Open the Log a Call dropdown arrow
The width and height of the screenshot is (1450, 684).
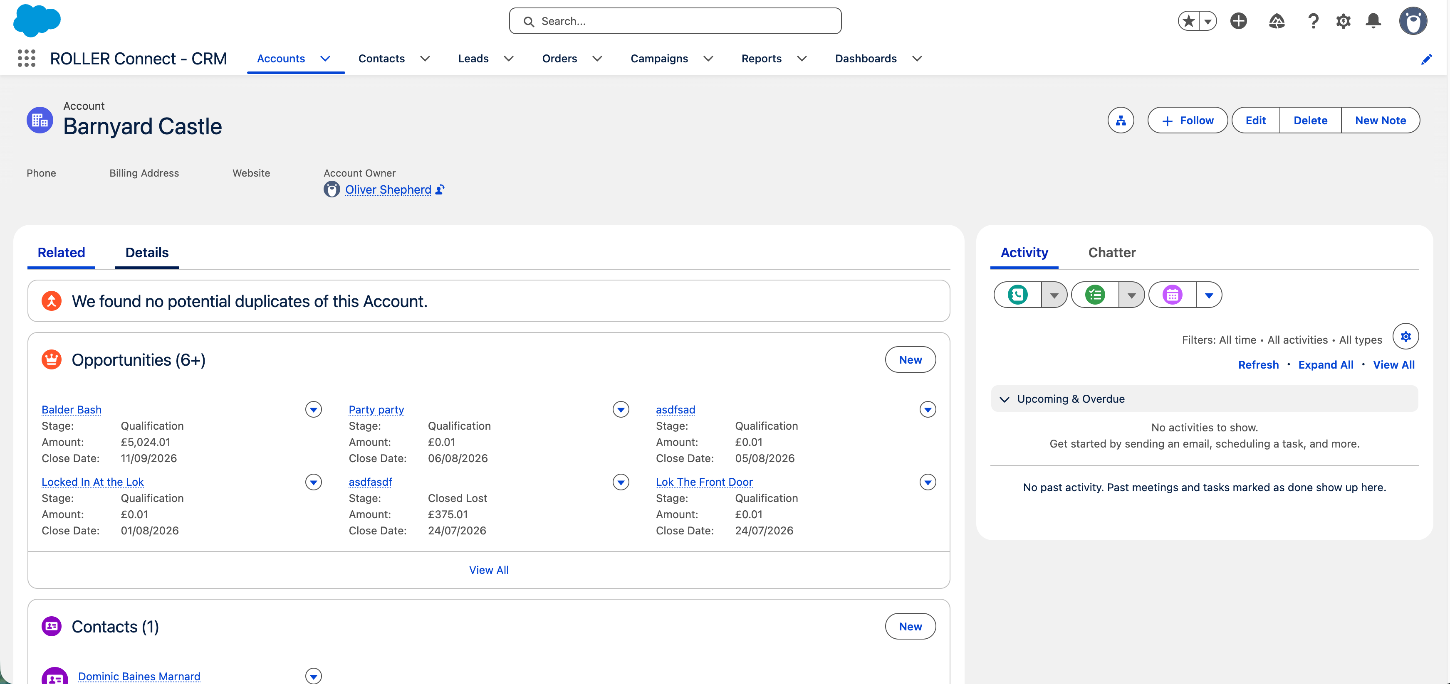pos(1054,295)
